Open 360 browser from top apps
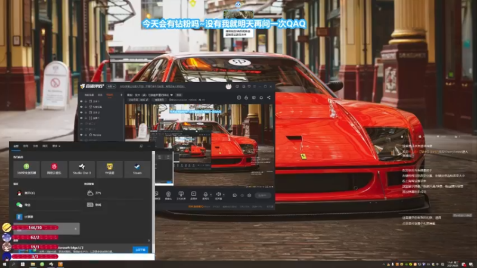This screenshot has height=268, width=477. (26, 169)
